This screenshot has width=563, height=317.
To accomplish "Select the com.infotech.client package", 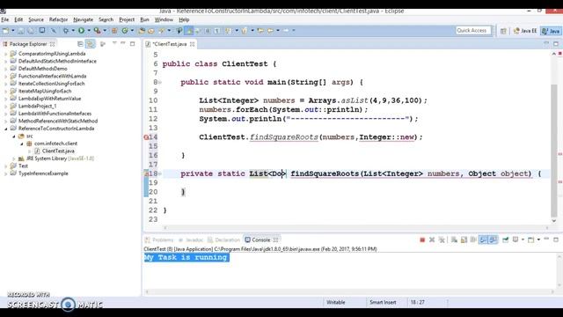I will point(55,144).
